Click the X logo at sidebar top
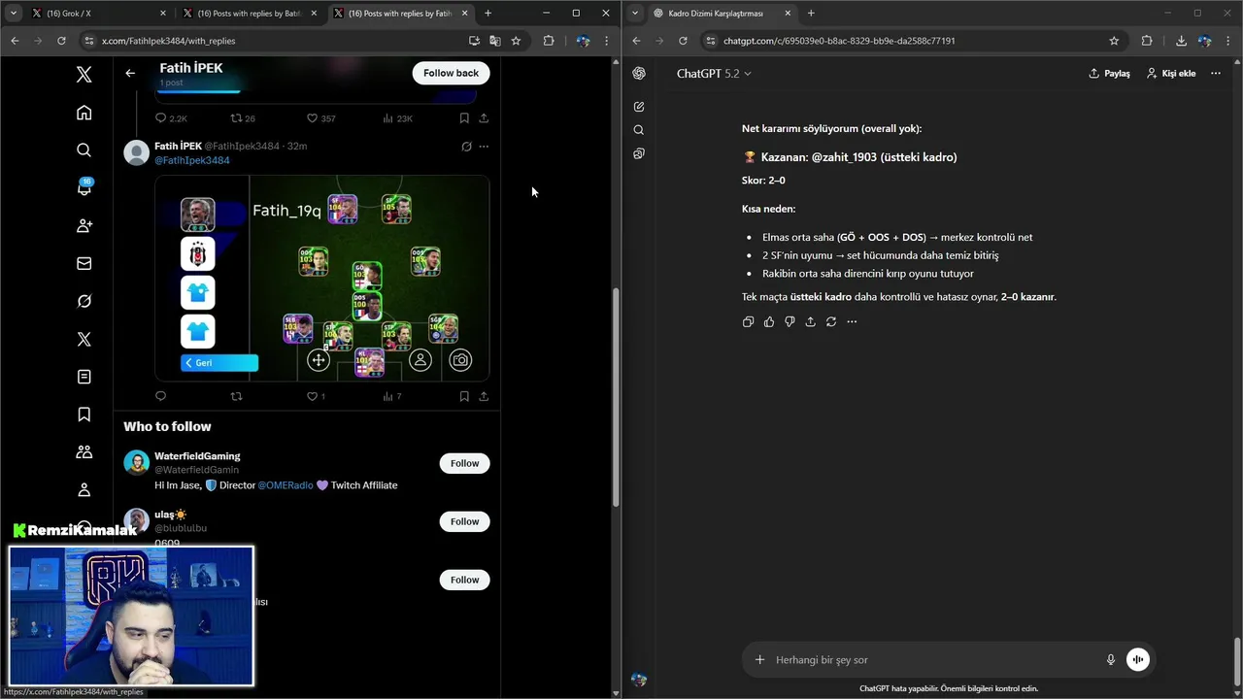 (x=84, y=75)
